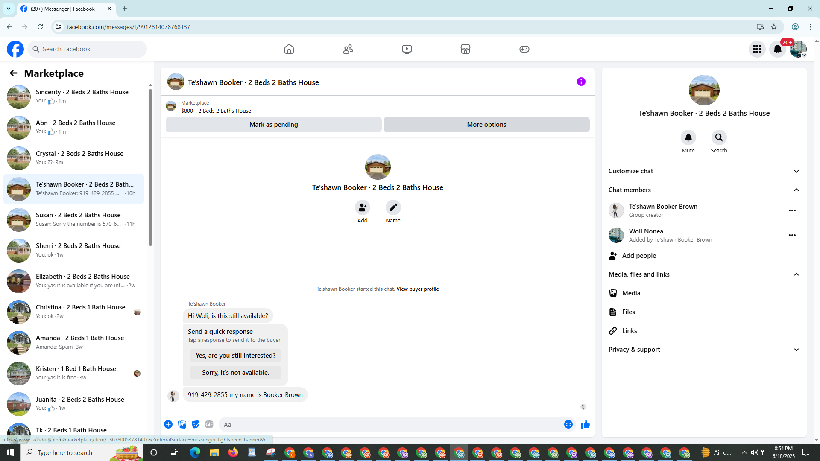Viewport: 820px width, 461px height.
Task: Choose a GIF in the composer
Action: 209,424
